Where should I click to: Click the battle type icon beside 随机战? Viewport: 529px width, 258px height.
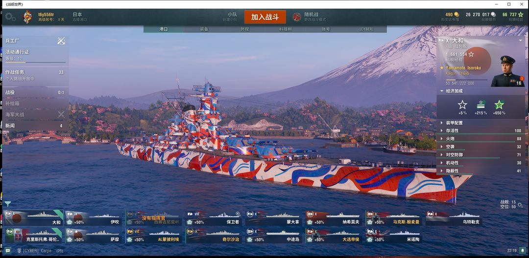pyautogui.click(x=296, y=17)
